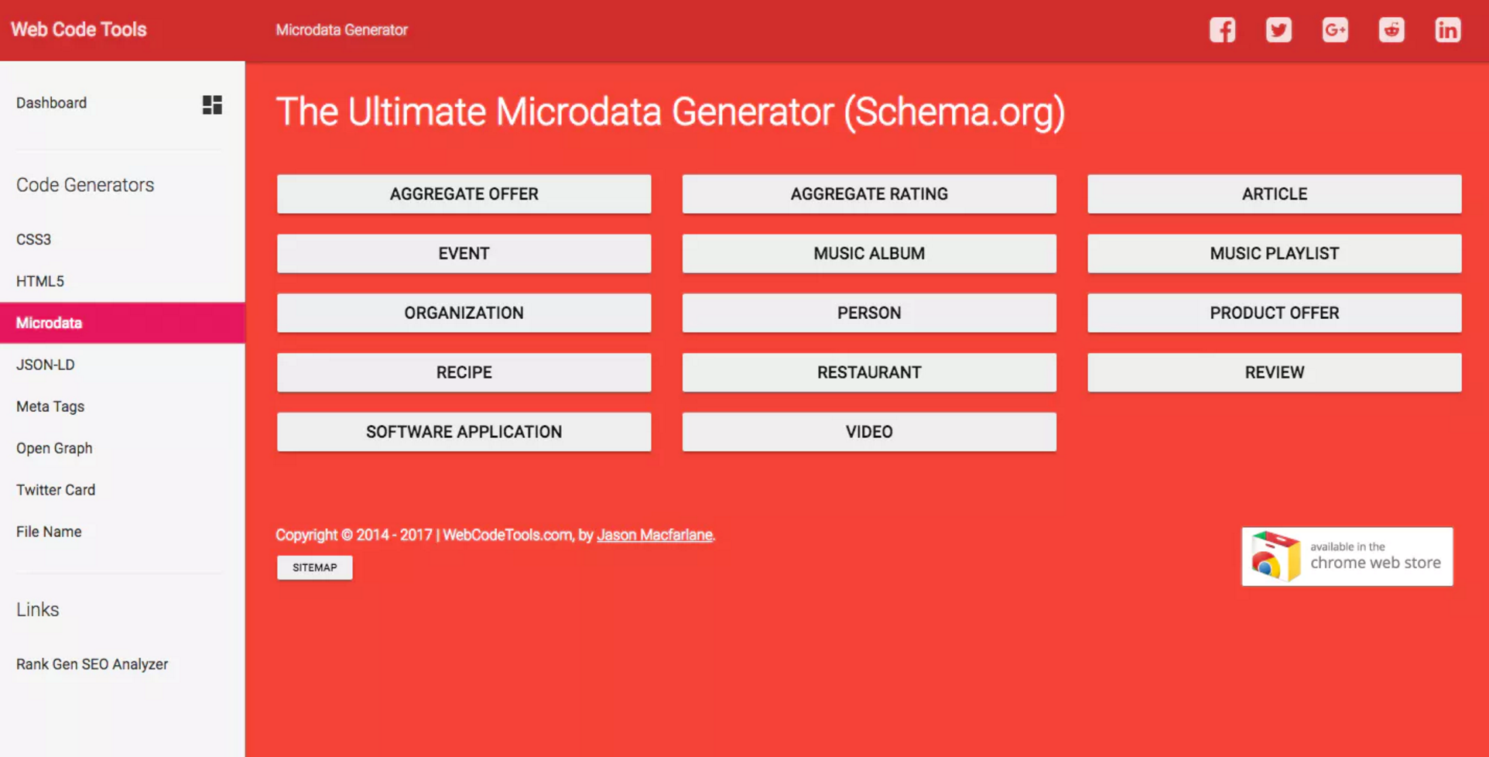Screen dimensions: 1489x757
Task: Open the CSS3 code generators
Action: tap(33, 239)
